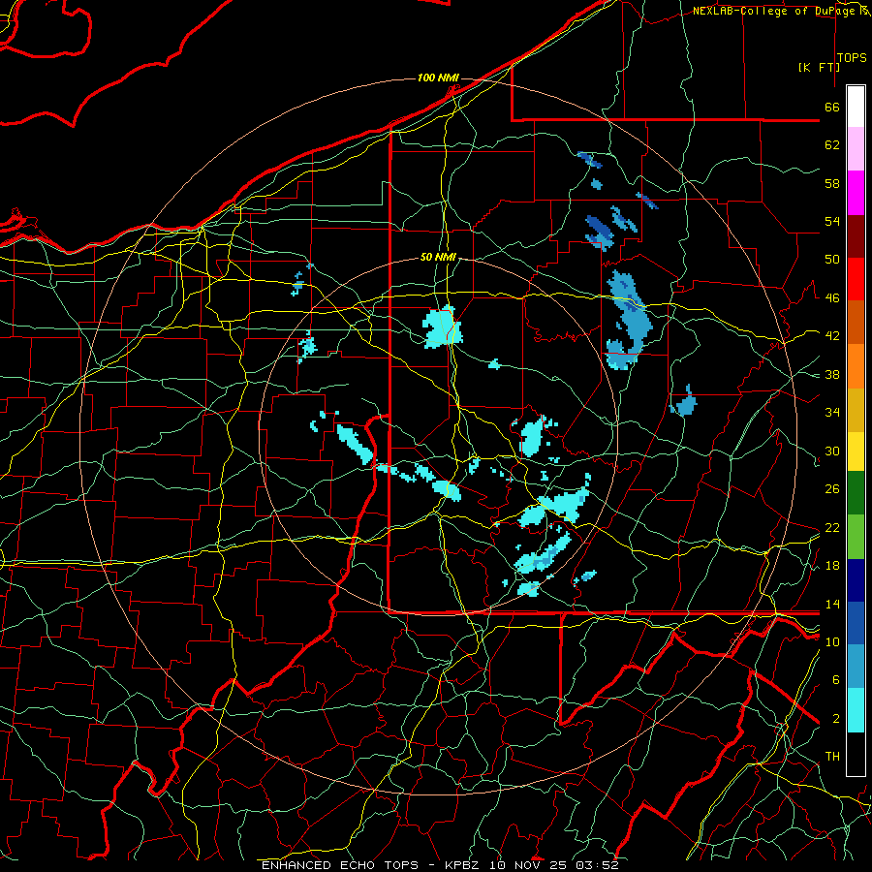Click the dark maroon legend color block
Viewport: 872px width, 872px height.
coord(856,236)
